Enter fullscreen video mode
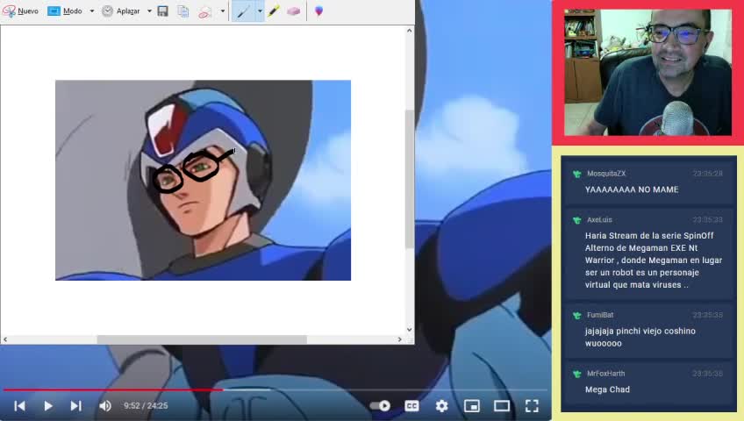 (x=532, y=406)
